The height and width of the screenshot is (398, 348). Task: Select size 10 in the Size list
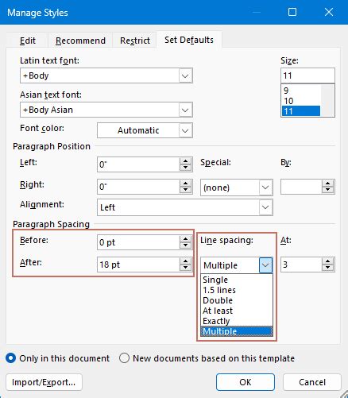point(301,101)
